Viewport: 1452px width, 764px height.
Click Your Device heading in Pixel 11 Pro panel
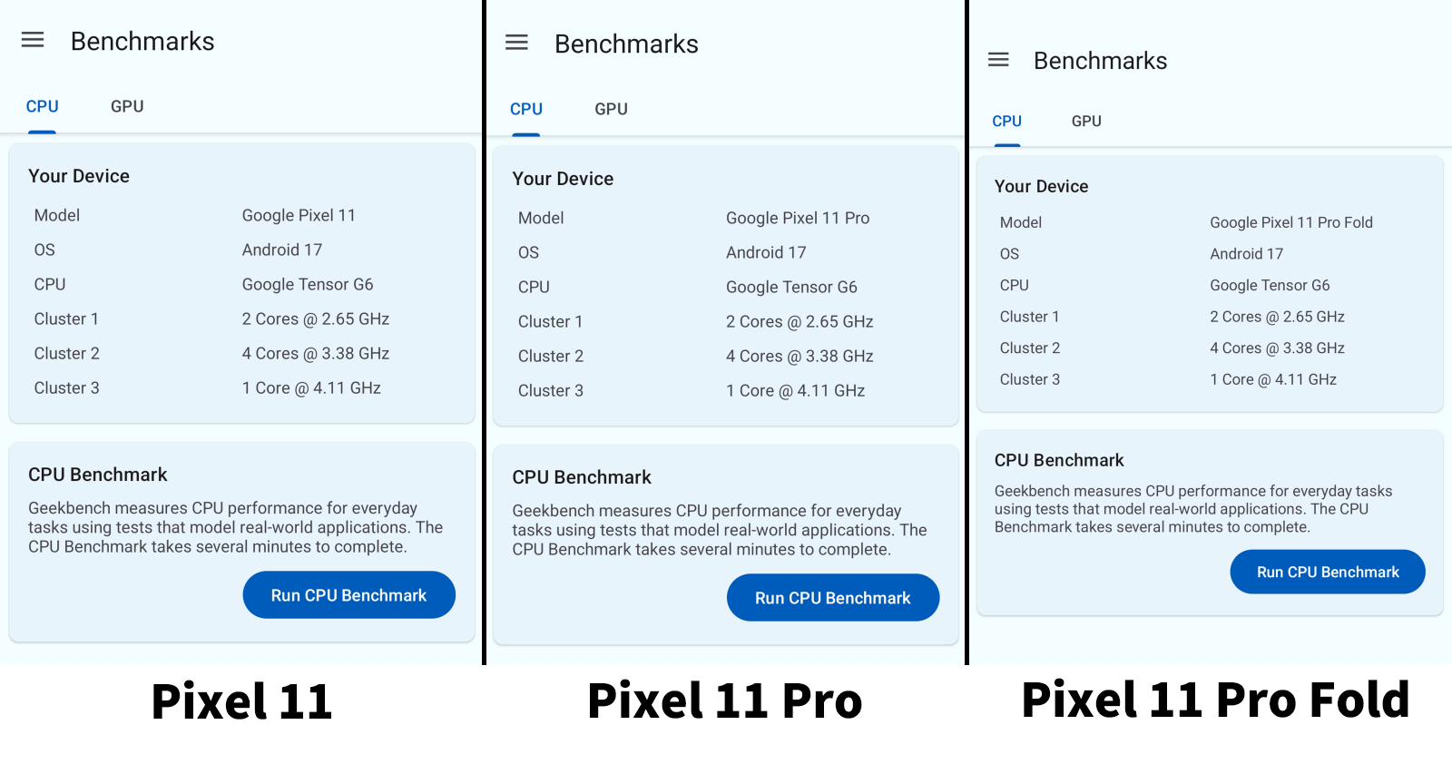(563, 179)
